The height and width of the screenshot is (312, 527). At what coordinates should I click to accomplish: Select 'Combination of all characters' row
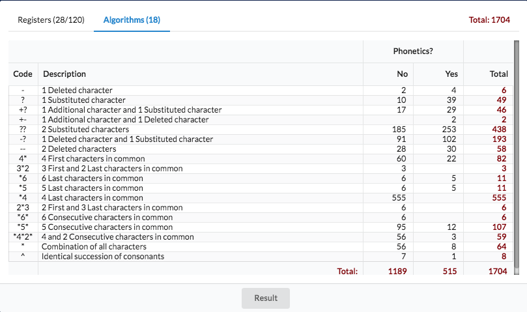94,247
